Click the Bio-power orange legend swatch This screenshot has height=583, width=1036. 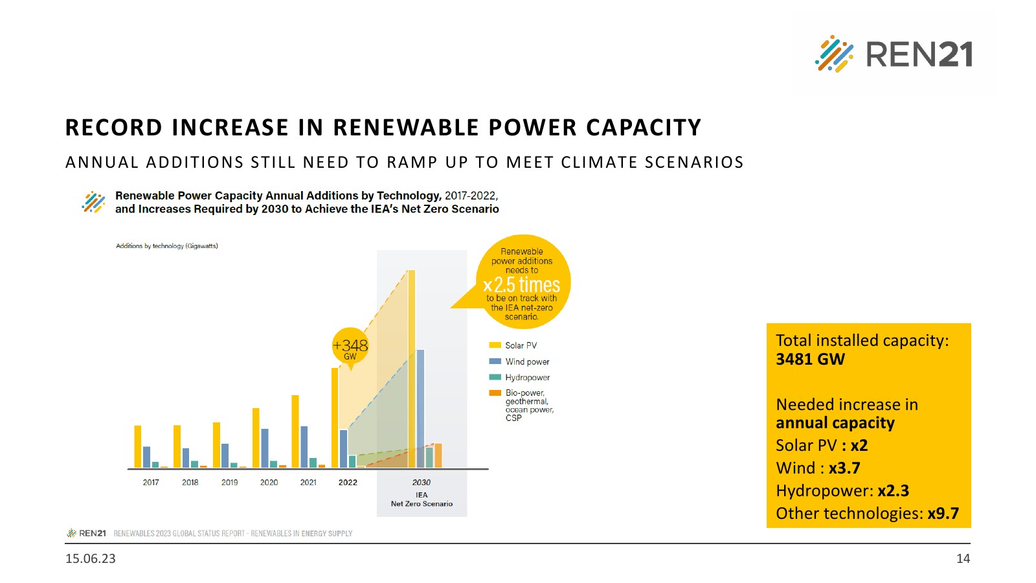pyautogui.click(x=495, y=393)
